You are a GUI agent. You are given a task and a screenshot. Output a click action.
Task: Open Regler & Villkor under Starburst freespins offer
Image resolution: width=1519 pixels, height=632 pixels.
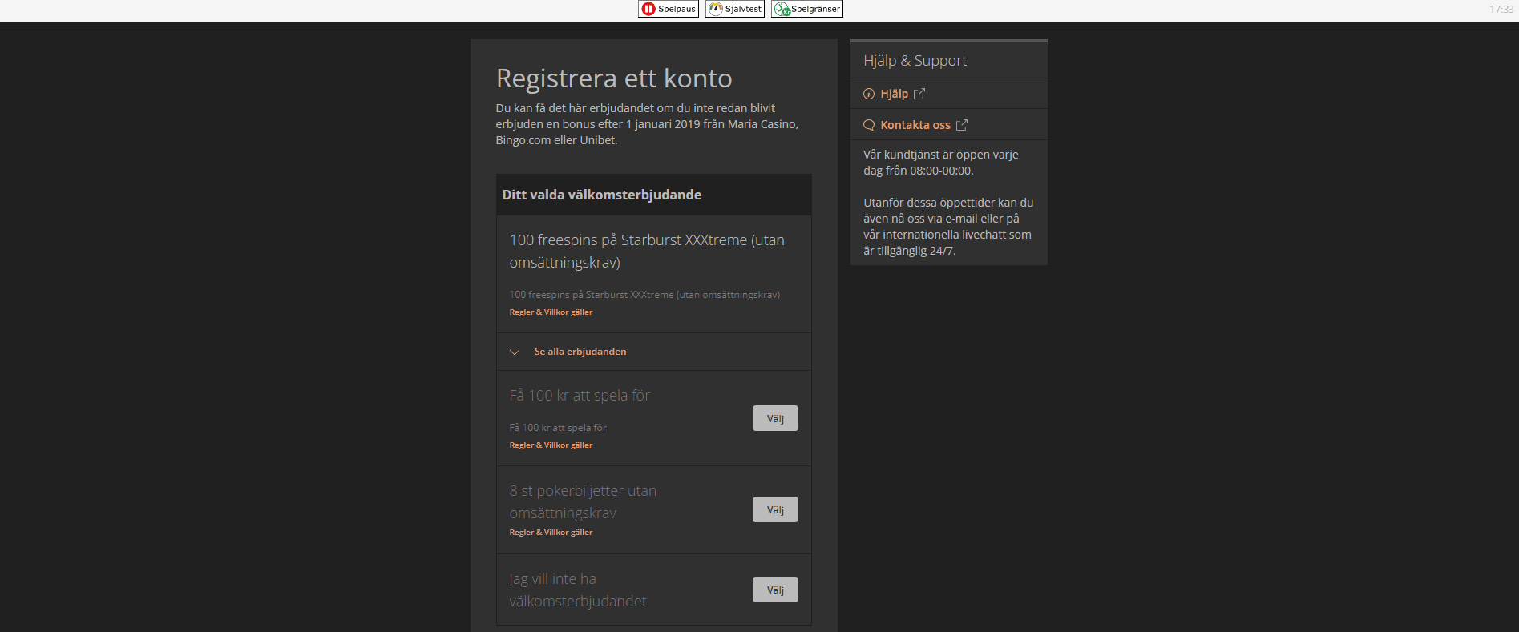click(x=551, y=312)
